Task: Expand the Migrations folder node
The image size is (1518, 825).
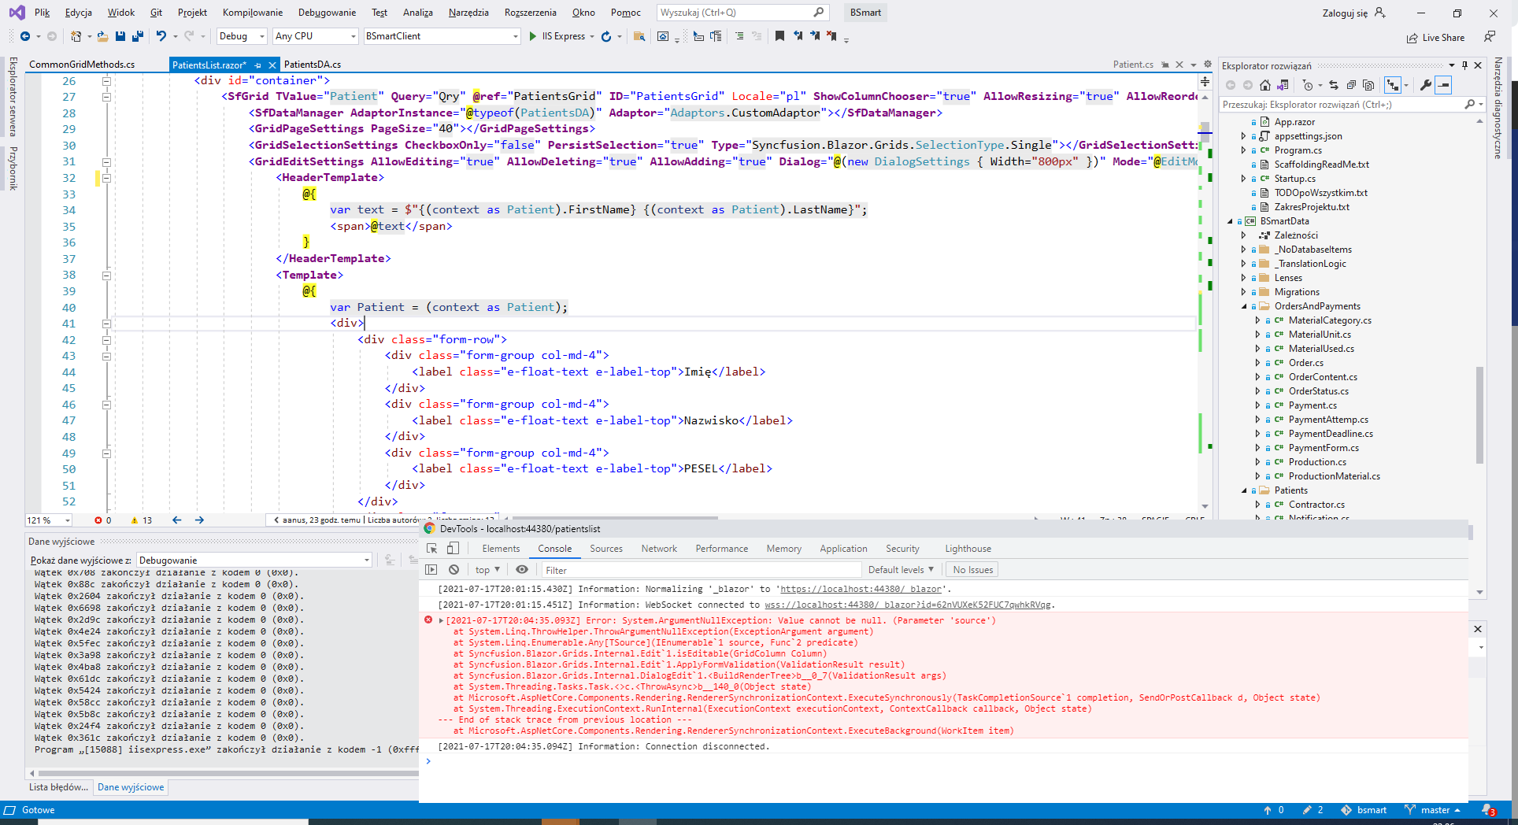Action: tap(1244, 292)
